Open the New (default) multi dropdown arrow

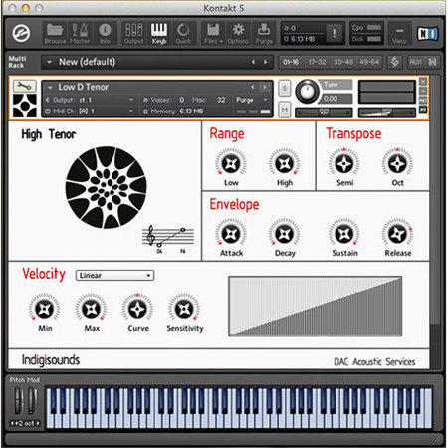click(x=49, y=62)
